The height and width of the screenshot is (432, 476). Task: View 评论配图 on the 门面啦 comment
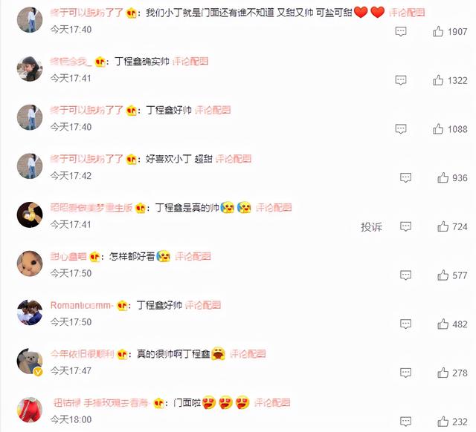pos(272,402)
